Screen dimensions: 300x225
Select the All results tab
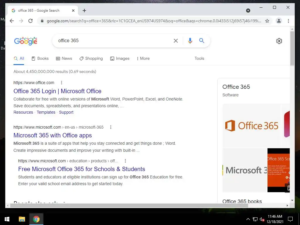pos(19,59)
